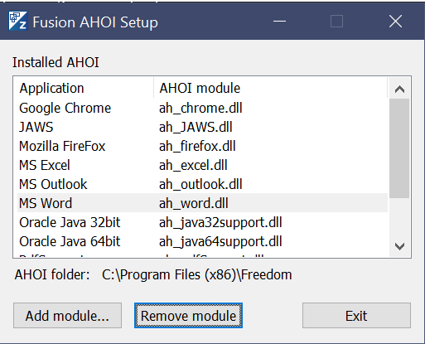The width and height of the screenshot is (425, 344).
Task: Select Oracle Java 64bit row
Action: 202,241
